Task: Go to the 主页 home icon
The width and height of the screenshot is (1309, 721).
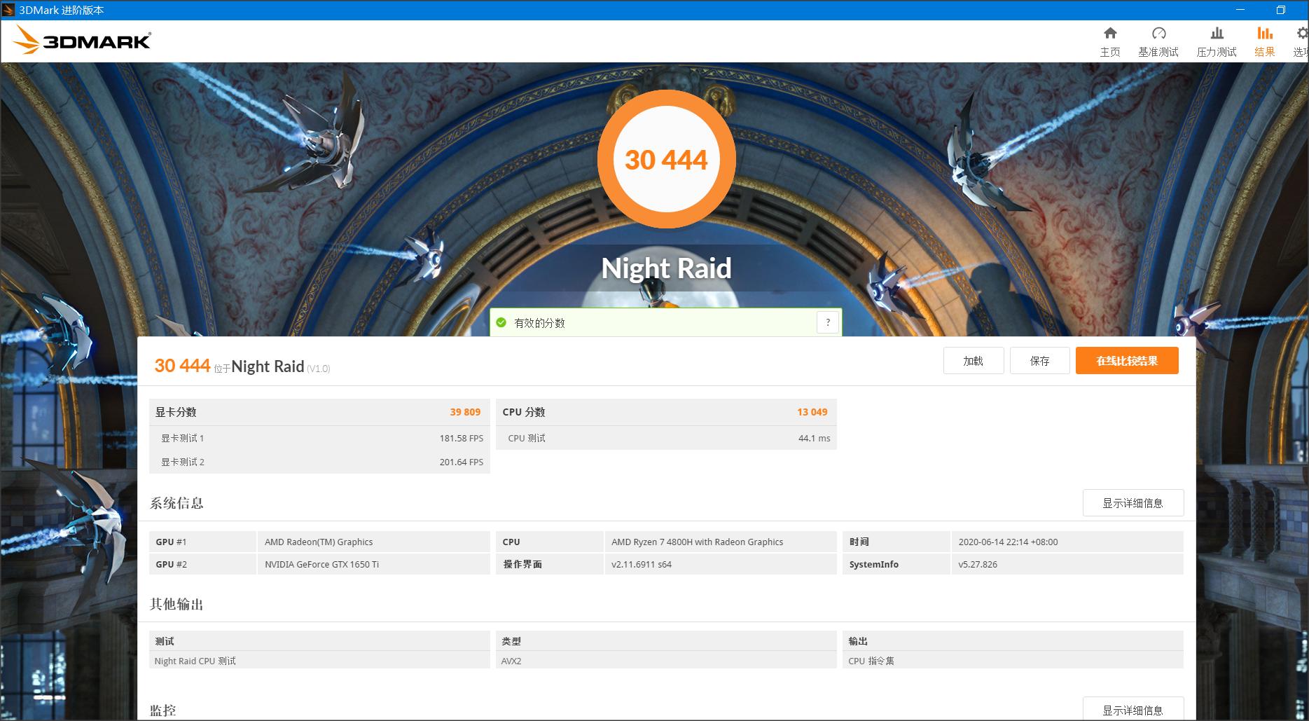Action: pyautogui.click(x=1109, y=34)
